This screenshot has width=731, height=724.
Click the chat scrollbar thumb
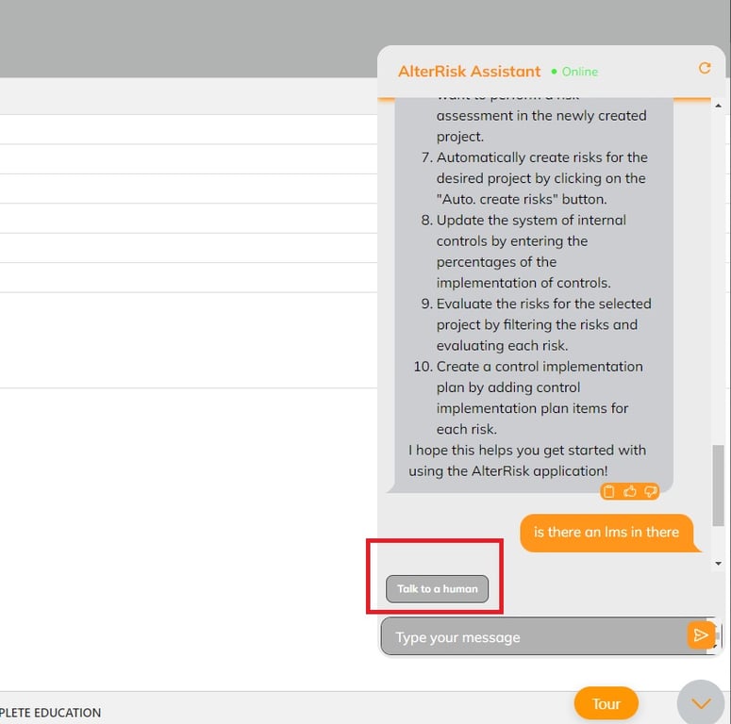click(x=719, y=485)
